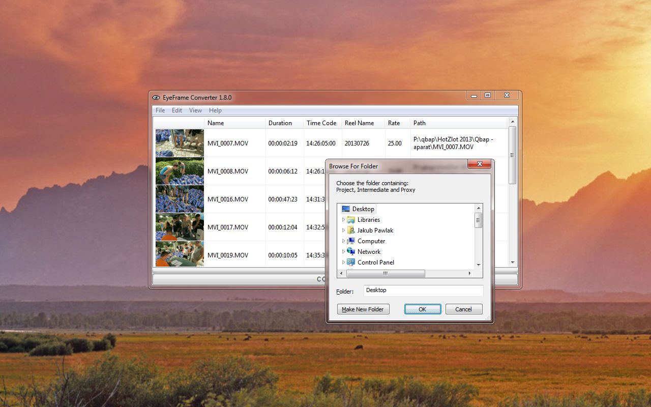Dismiss the dialog with the Cancel button

pos(463,309)
